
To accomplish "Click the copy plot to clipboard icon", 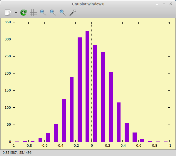I will [x=8, y=12].
